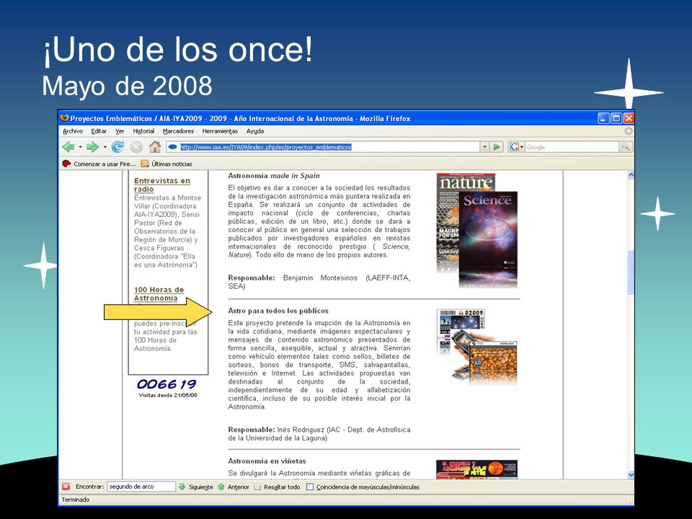The image size is (692, 519).
Task: Open the Ver menu
Action: (120, 131)
